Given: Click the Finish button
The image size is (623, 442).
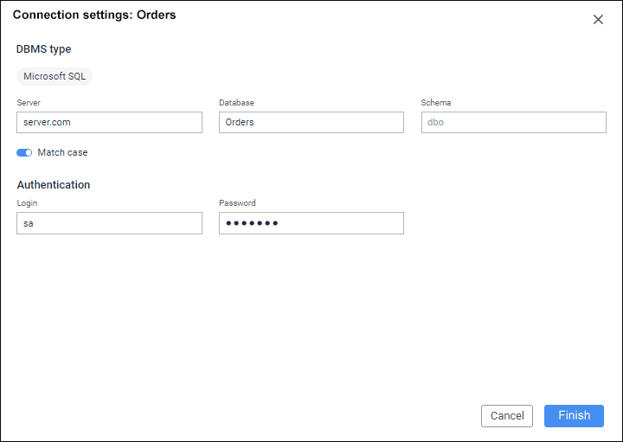Looking at the screenshot, I should click(x=574, y=415).
